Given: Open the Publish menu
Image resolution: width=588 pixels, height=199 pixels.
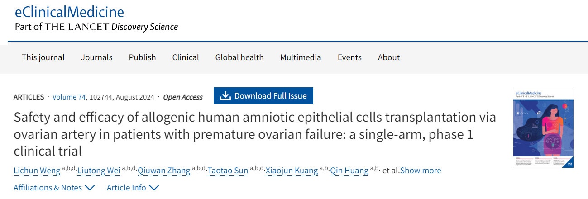Looking at the screenshot, I should tap(142, 57).
